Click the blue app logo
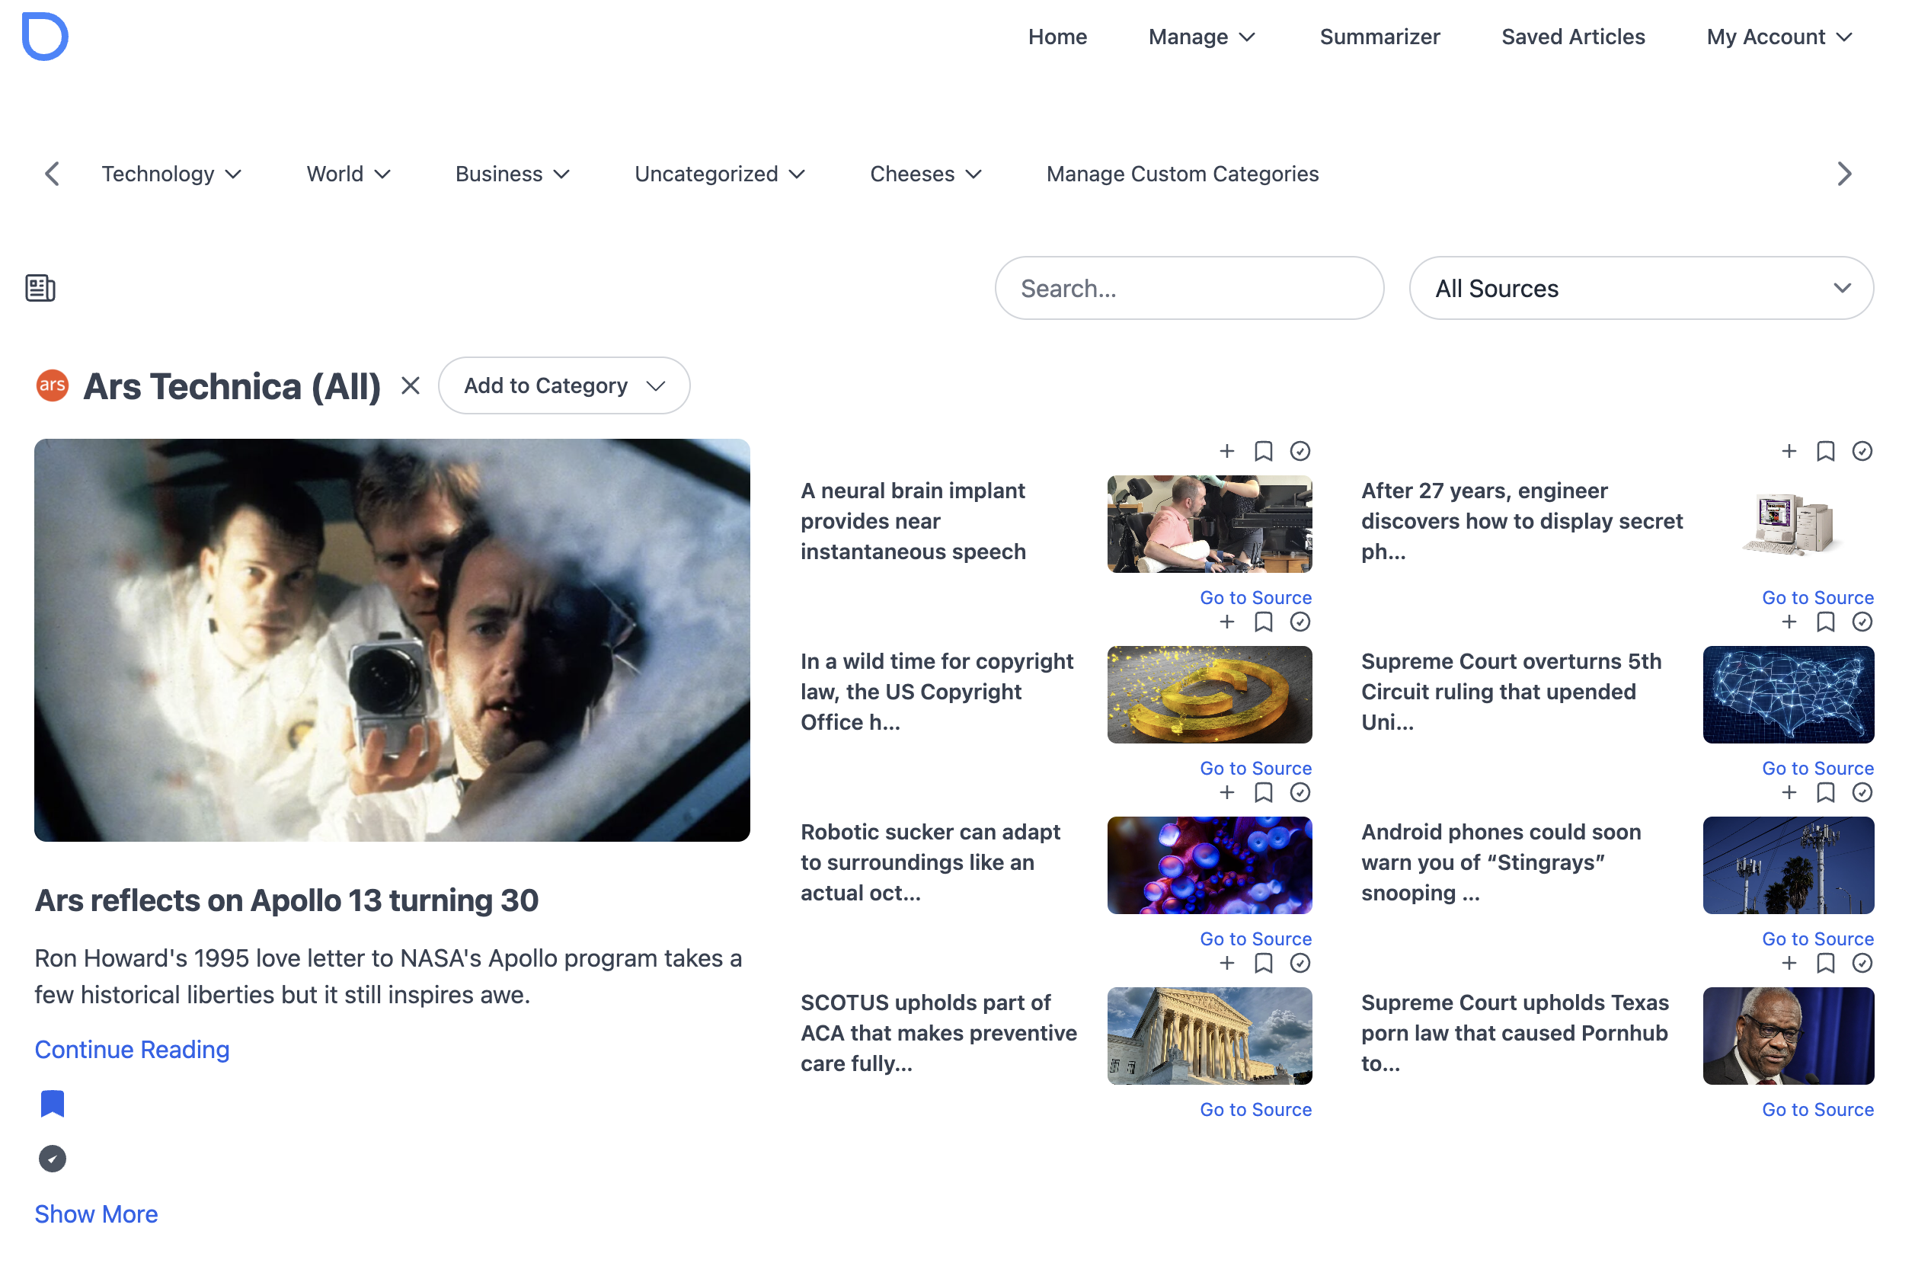 tap(44, 37)
